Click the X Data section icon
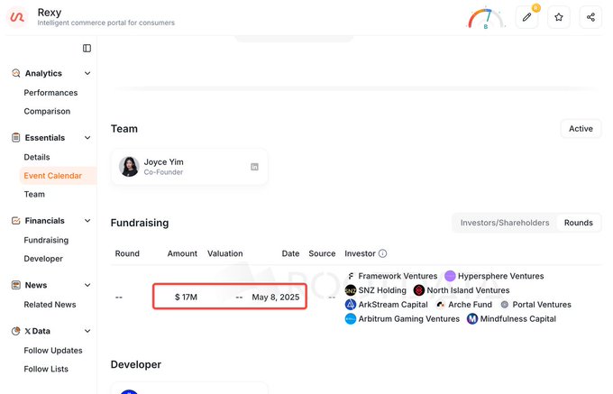Screen dimensions: 613x394 point(16,331)
